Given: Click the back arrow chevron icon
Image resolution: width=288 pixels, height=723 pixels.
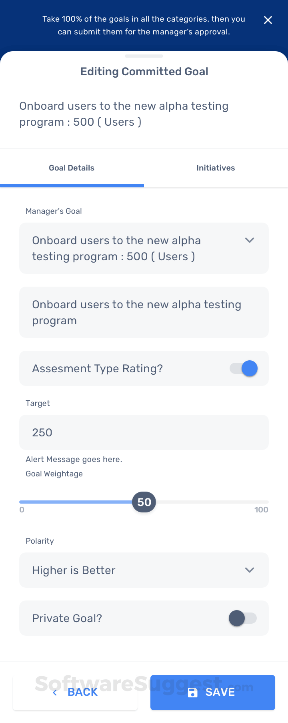Looking at the screenshot, I should click(x=55, y=693).
